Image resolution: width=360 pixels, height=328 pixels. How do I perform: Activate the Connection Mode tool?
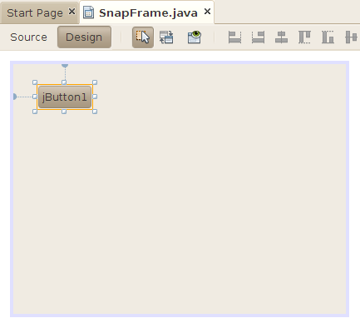tap(166, 37)
